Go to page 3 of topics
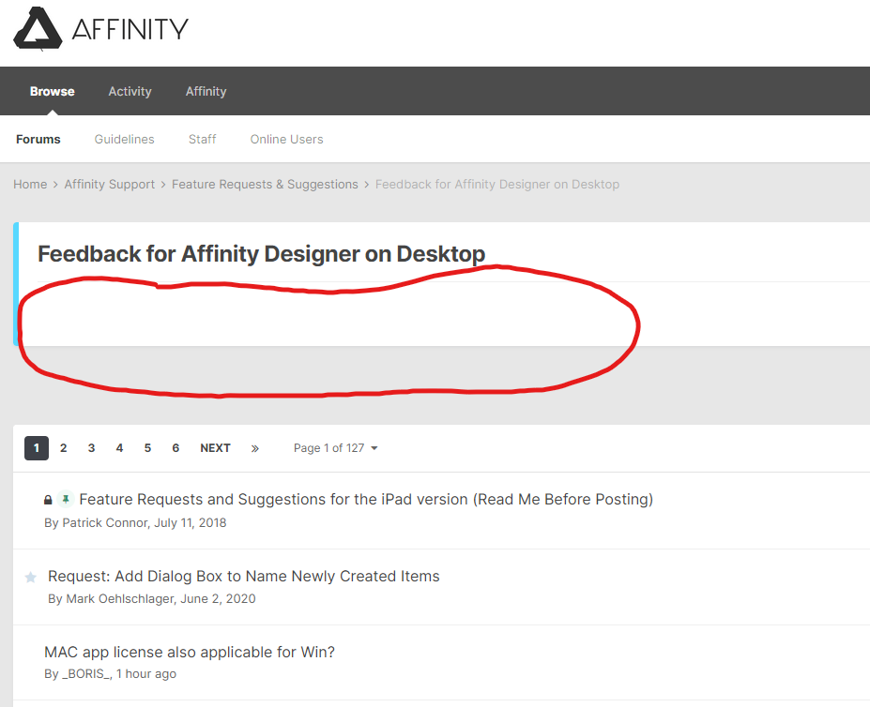This screenshot has height=707, width=870. click(92, 448)
